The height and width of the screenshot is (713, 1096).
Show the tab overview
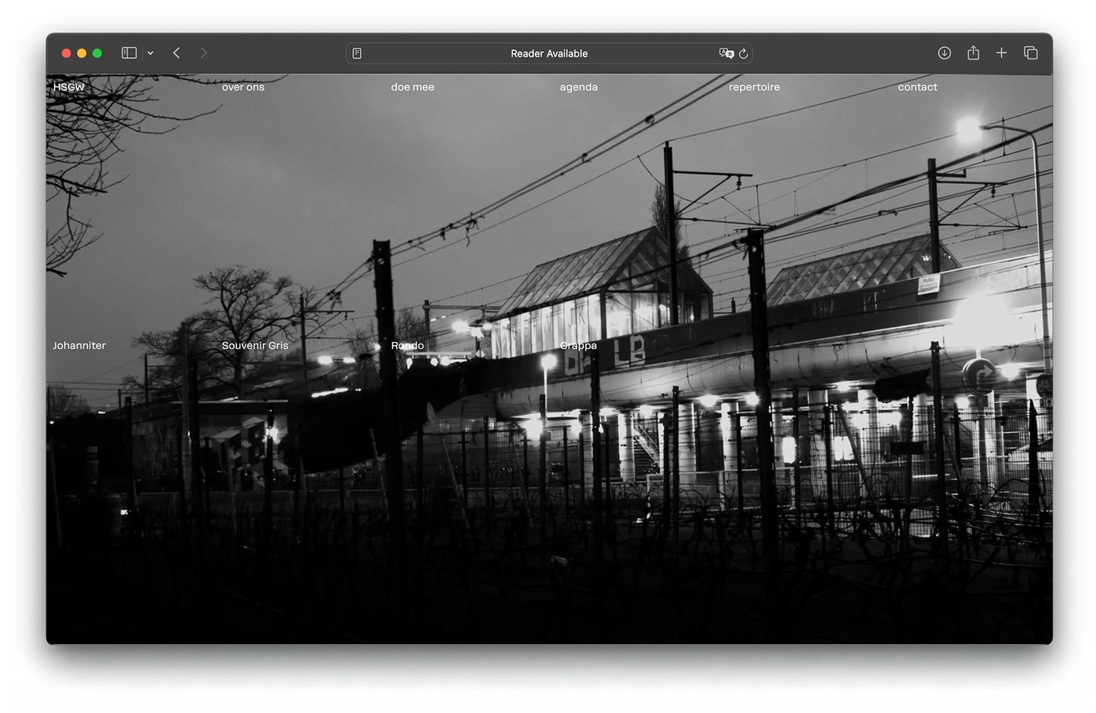[1030, 52]
